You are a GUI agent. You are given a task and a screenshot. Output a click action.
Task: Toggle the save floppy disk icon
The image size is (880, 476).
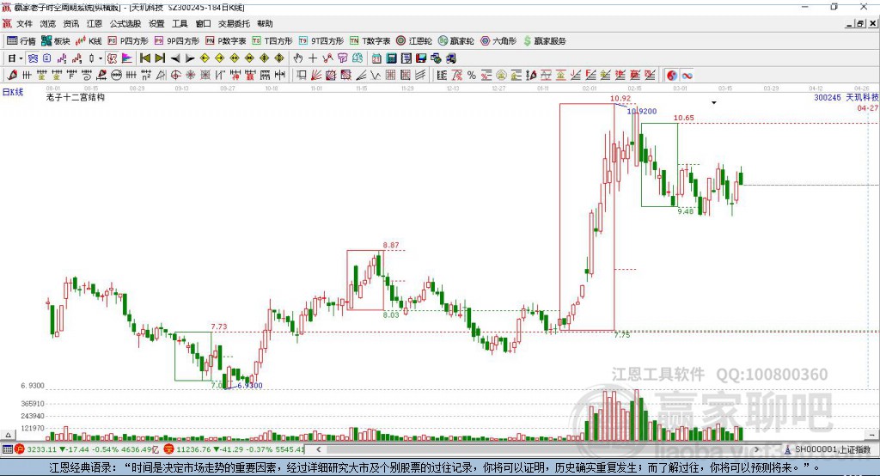[x=421, y=58]
